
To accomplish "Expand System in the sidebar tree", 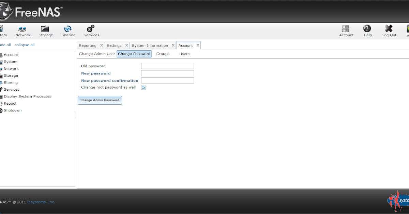I will click(11, 62).
